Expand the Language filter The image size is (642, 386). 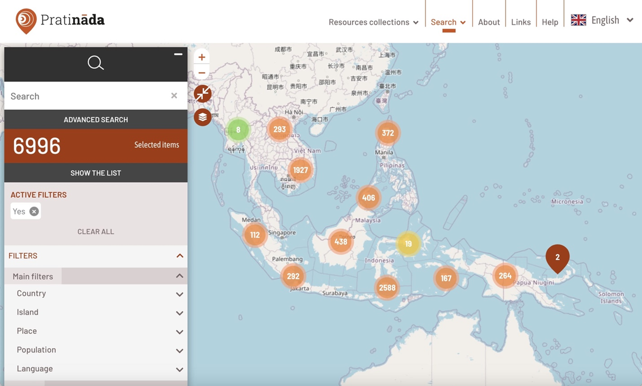pos(179,369)
